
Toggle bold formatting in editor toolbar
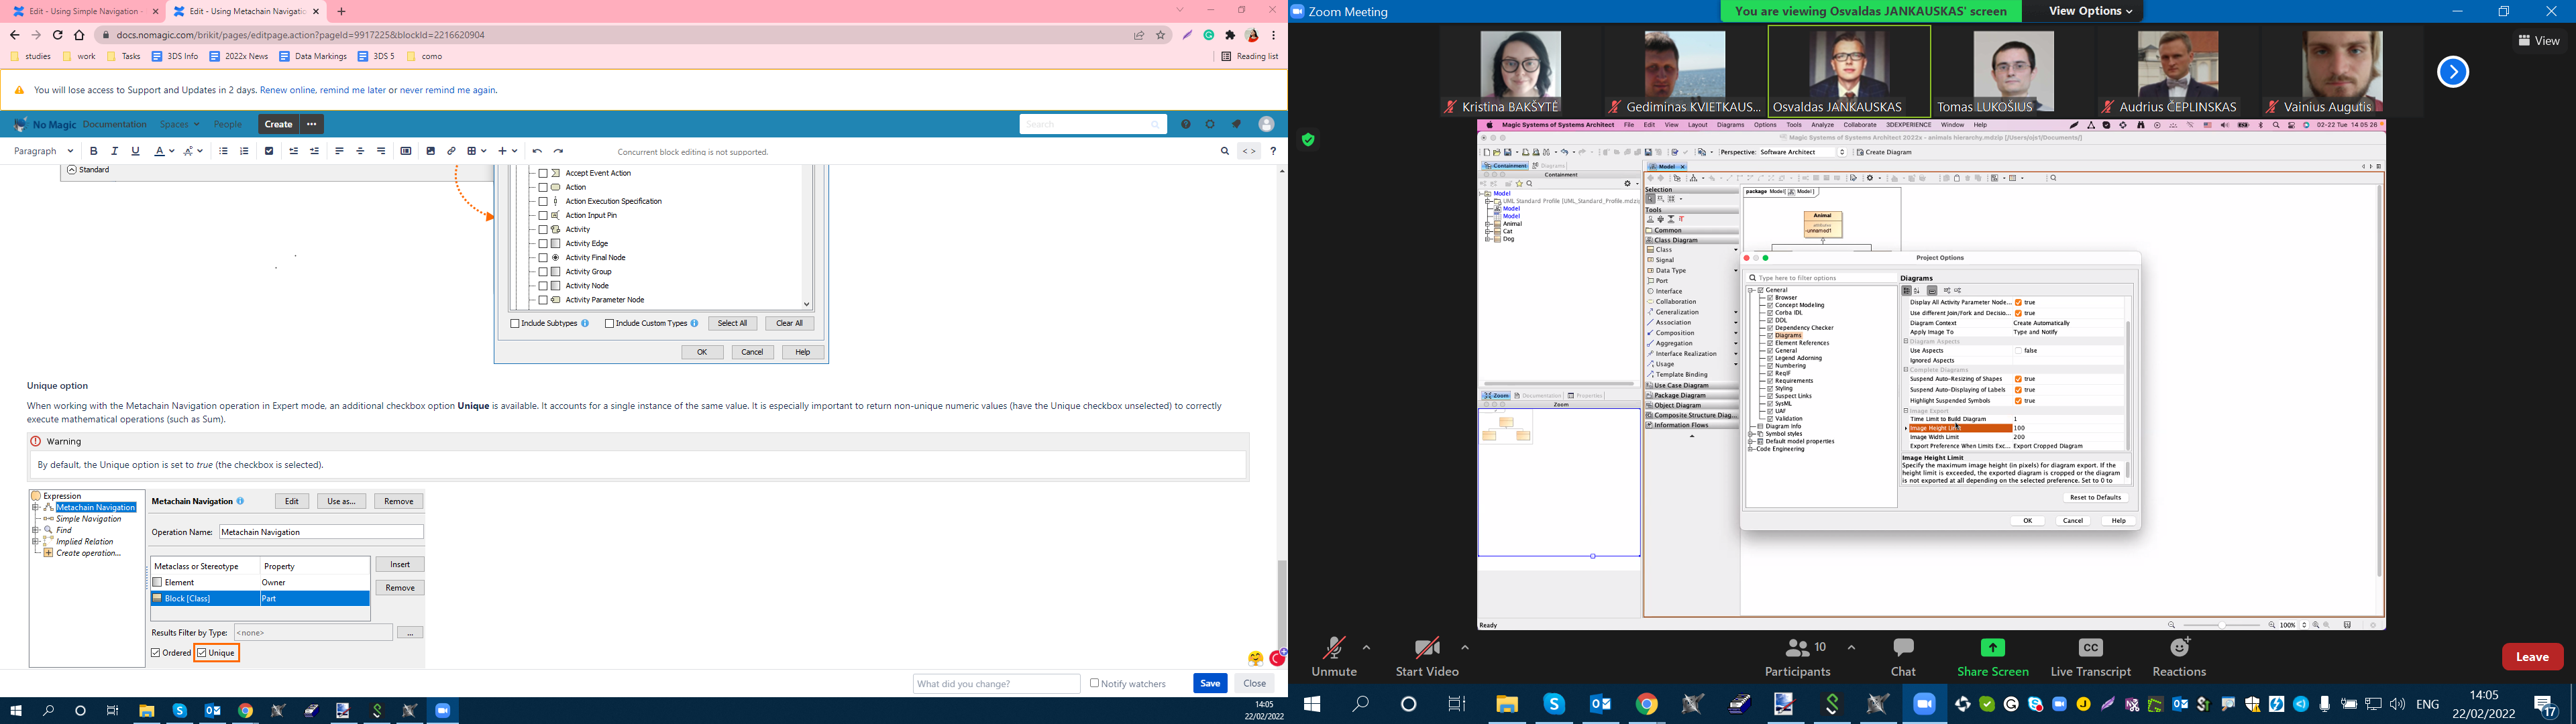click(x=94, y=151)
